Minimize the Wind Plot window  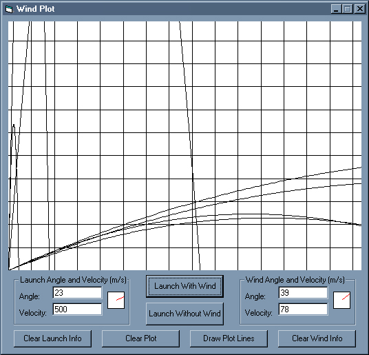335,9
